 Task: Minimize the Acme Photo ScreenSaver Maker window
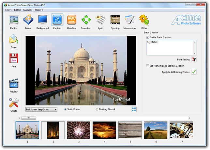[x=188, y=5]
